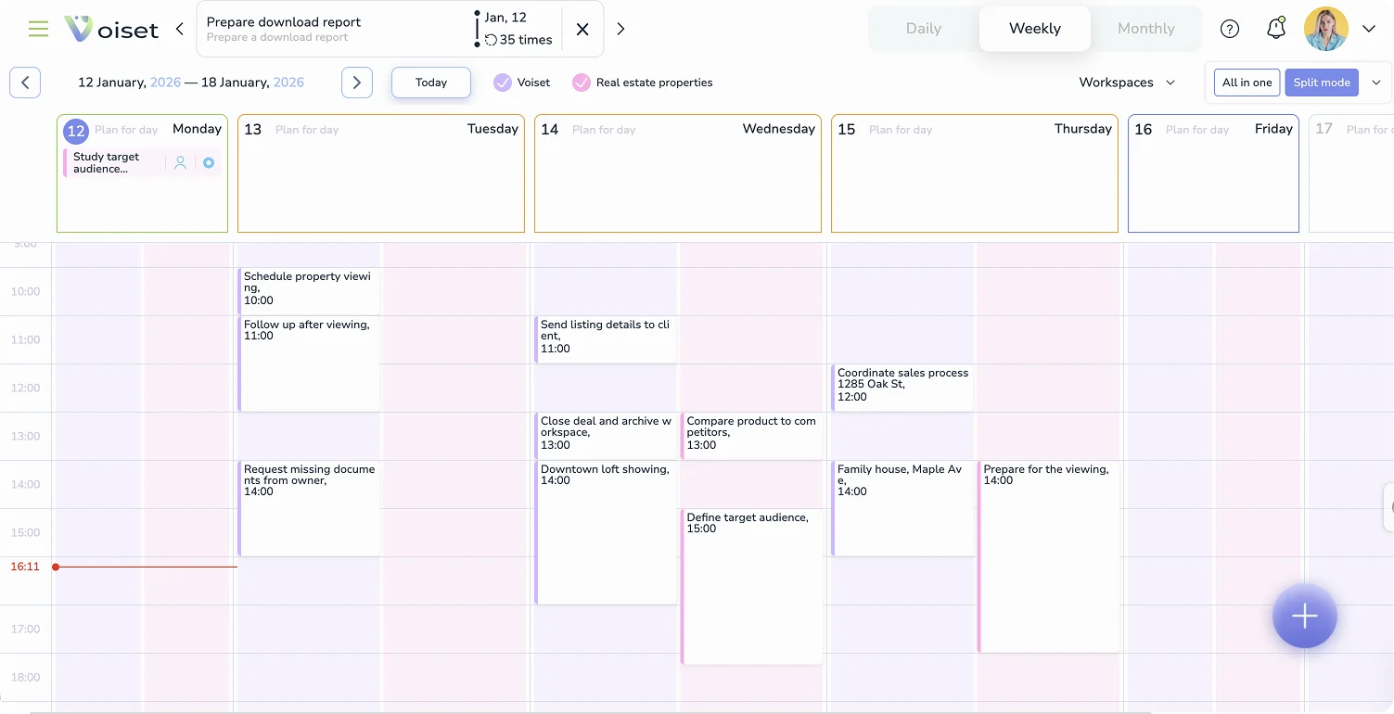This screenshot has height=714, width=1394.
Task: Expand the chevron next to the profile avatar
Action: [1370, 29]
